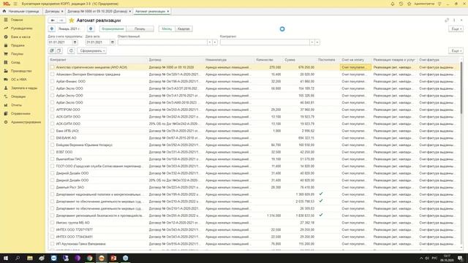This screenshot has width=468, height=263.
Task: Show hidden tray icons chevron
Action: 421,258
